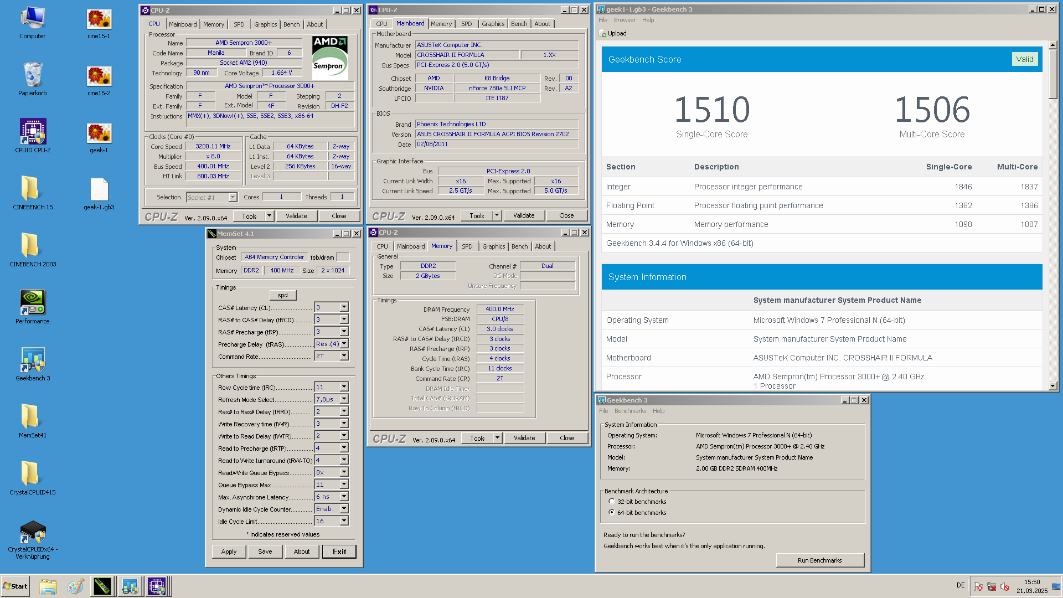Open CAS# Latency dropdown in MemSet
1063x598 pixels.
(344, 307)
